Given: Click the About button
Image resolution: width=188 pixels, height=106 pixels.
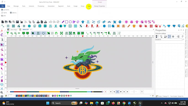Looking at the screenshot, I should [x=14, y=13].
